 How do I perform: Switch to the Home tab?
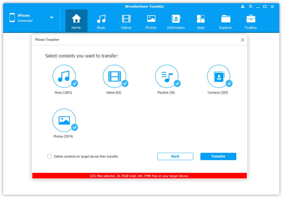[76, 22]
